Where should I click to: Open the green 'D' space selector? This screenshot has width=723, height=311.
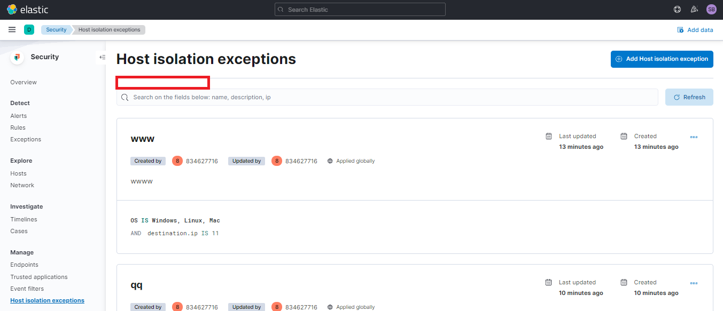point(29,29)
